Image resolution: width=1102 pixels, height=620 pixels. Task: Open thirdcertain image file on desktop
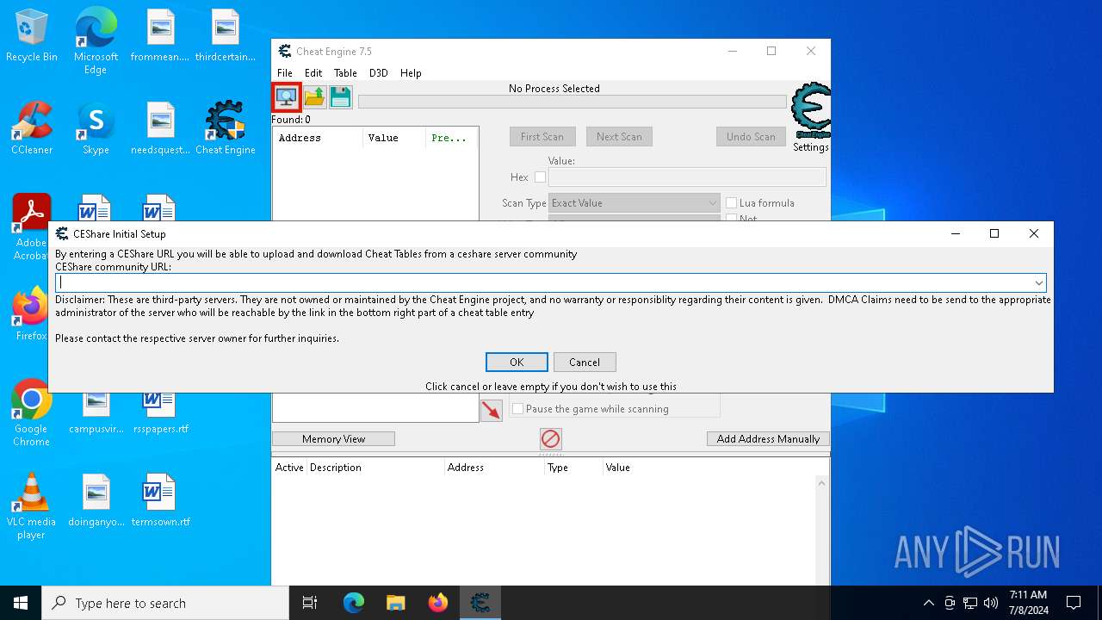pyautogui.click(x=225, y=36)
